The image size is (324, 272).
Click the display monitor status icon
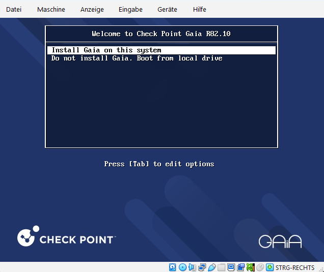point(231,267)
